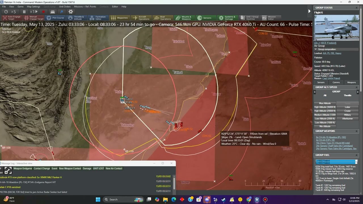Open the File menu
Image resolution: width=363 pixels, height=204 pixels.
point(4,7)
